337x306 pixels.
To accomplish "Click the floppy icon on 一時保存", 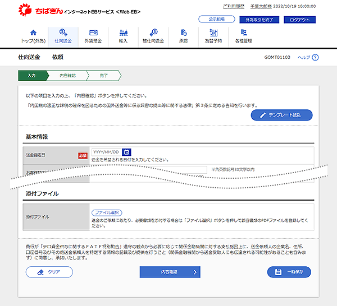I will click(x=278, y=272).
